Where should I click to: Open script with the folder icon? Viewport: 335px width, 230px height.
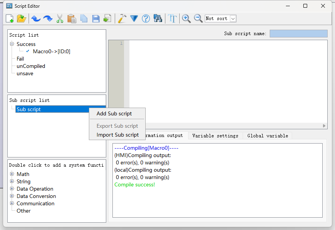coord(21,19)
